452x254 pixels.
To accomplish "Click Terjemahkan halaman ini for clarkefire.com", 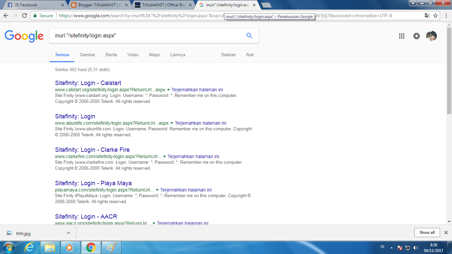I will pyautogui.click(x=193, y=157).
